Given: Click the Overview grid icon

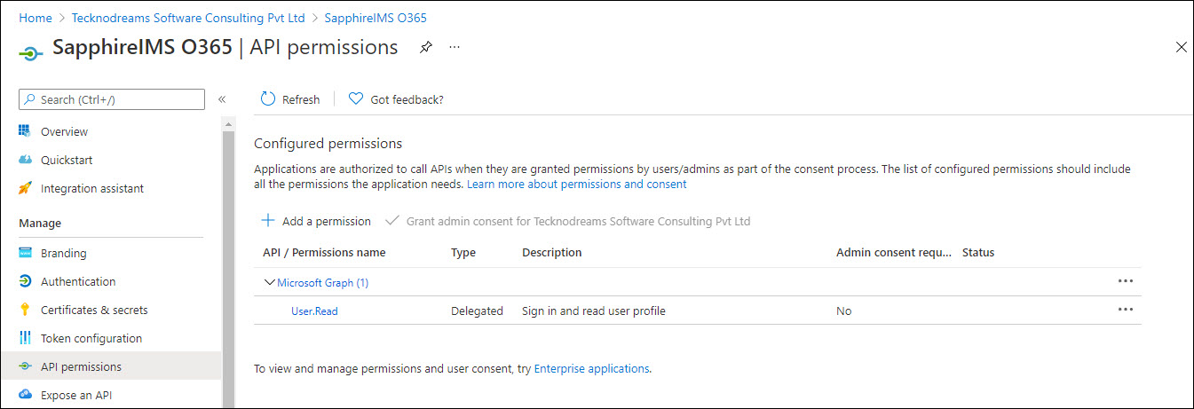Looking at the screenshot, I should point(25,131).
